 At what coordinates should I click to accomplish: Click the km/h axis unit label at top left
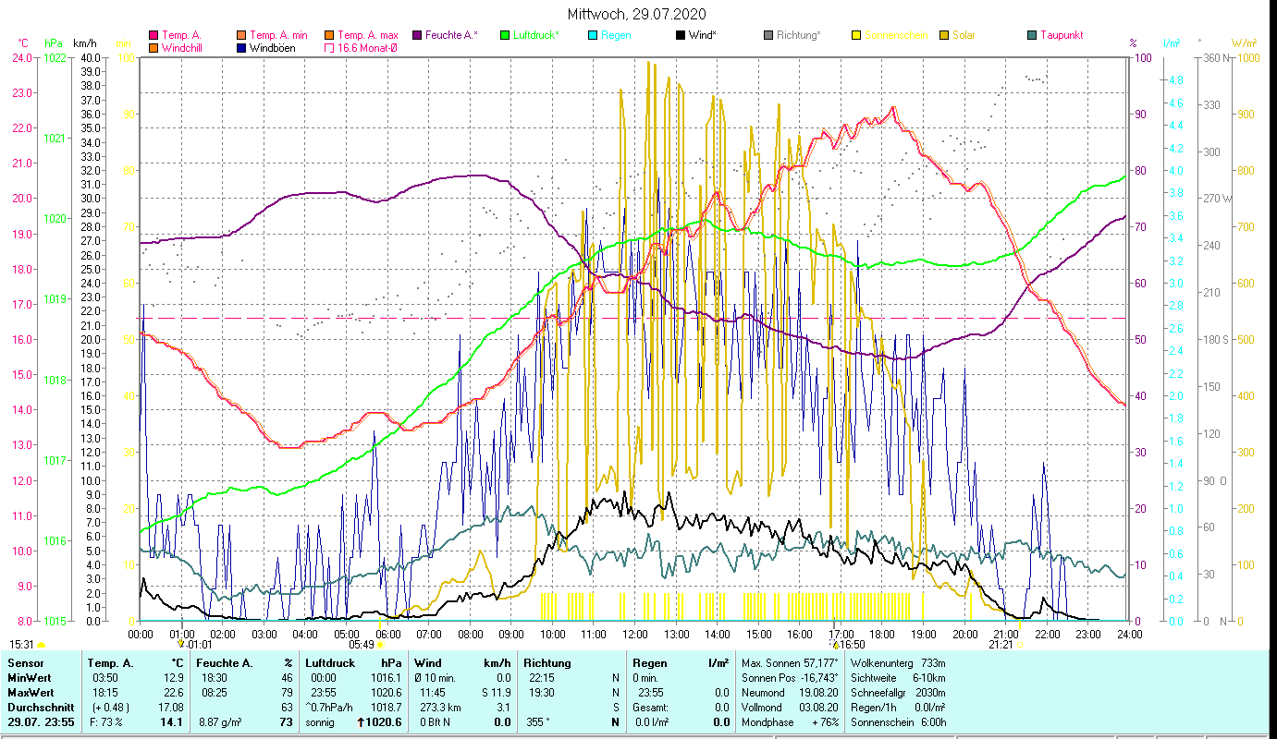point(85,43)
